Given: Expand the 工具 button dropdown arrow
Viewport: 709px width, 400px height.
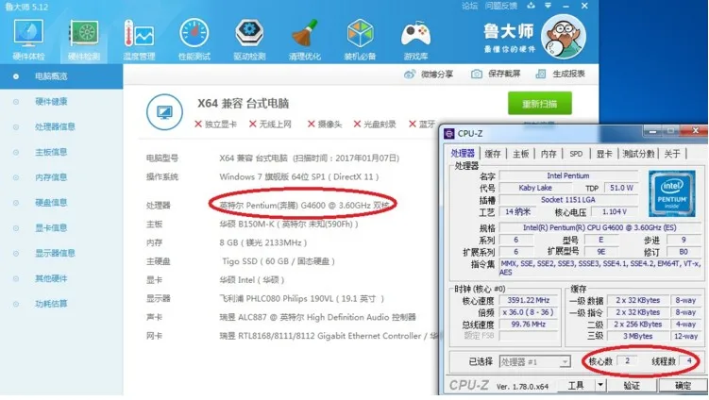Looking at the screenshot, I should pos(600,386).
